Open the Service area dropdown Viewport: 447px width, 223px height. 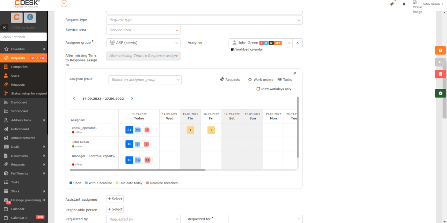coord(143,30)
